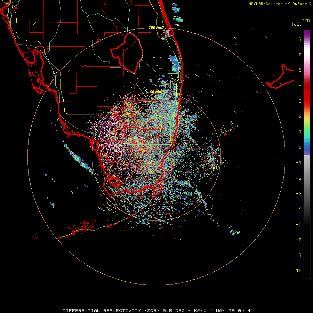
Task: Click the 1 tick label on the scale
Action: click(x=300, y=132)
